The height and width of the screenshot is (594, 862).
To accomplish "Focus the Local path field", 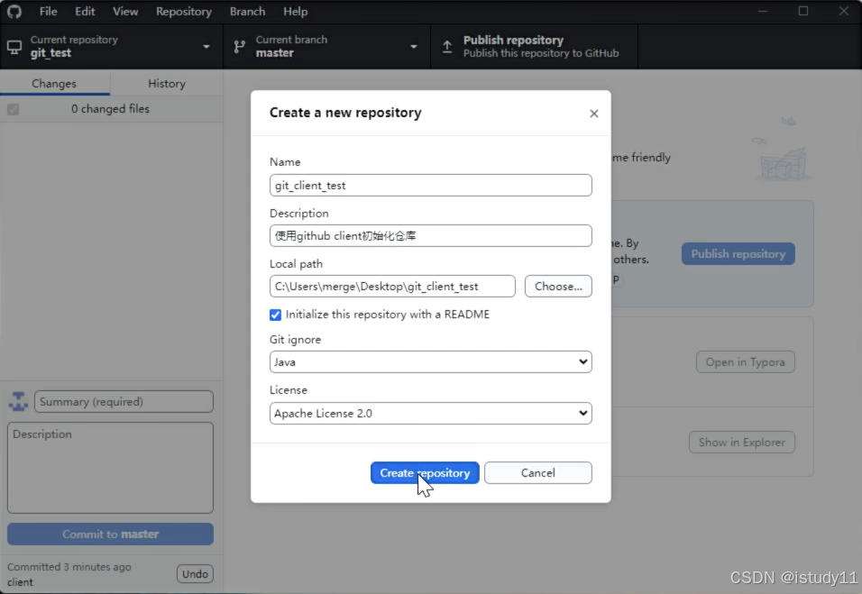I will [392, 287].
